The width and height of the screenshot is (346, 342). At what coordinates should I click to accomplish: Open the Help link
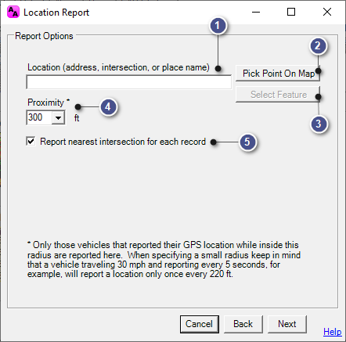pos(333,332)
